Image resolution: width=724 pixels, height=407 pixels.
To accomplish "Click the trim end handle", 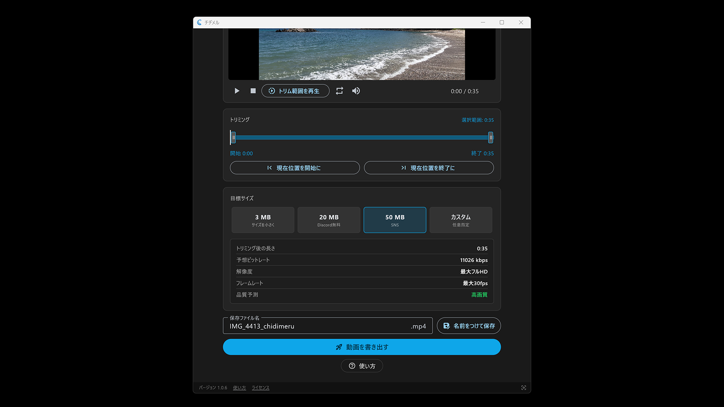I will [491, 138].
